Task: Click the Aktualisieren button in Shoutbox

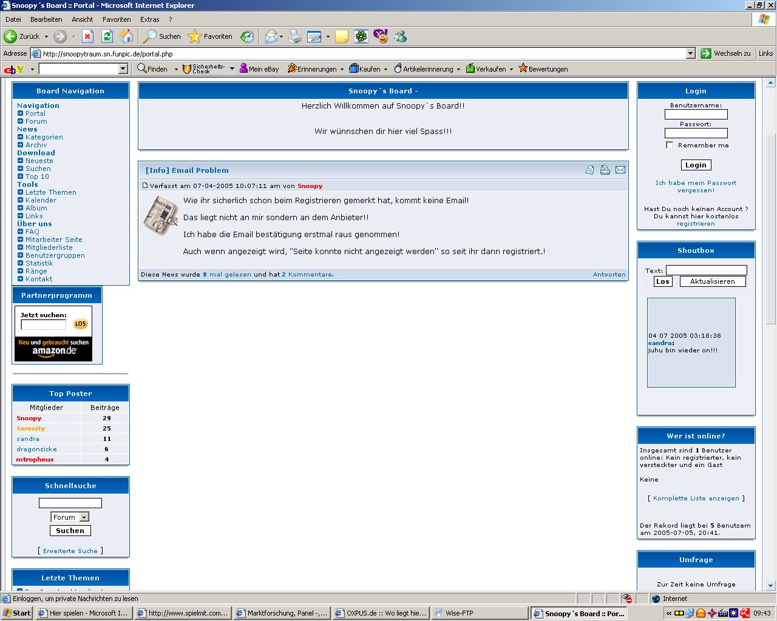Action: click(x=713, y=281)
